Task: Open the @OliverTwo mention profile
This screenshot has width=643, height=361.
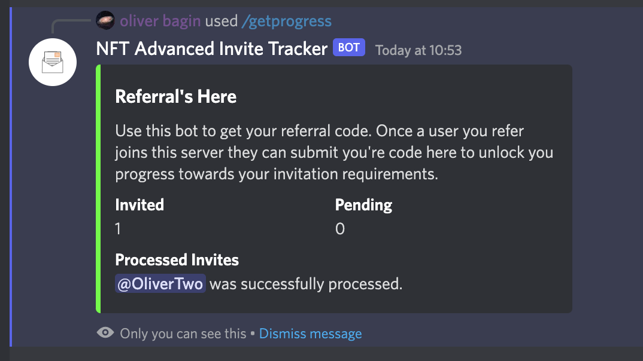Action: pyautogui.click(x=160, y=283)
